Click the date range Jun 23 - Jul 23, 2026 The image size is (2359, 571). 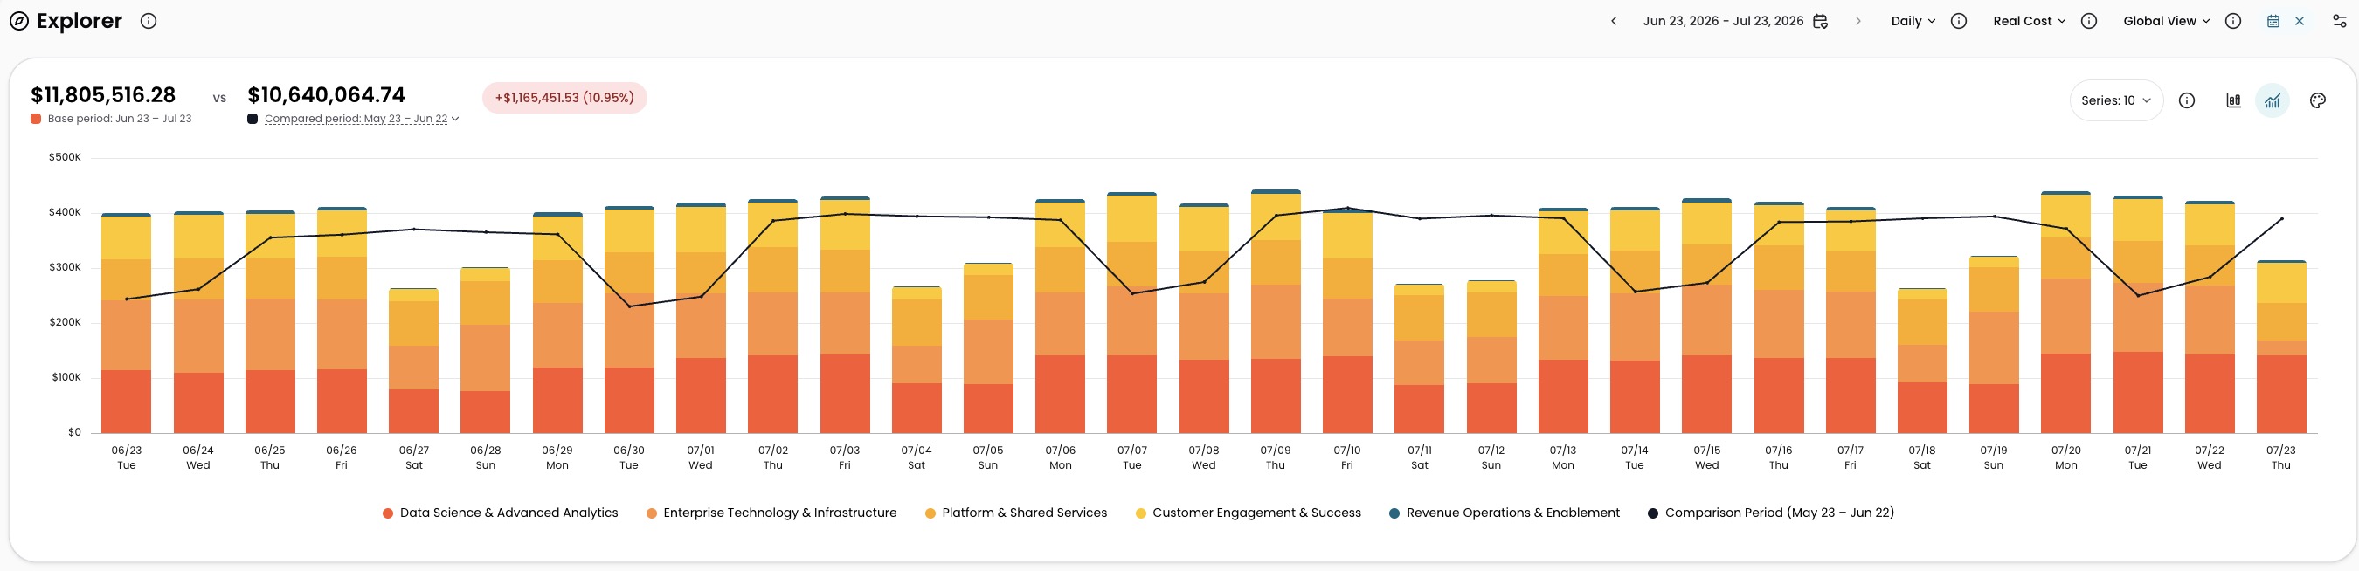coord(1723,21)
